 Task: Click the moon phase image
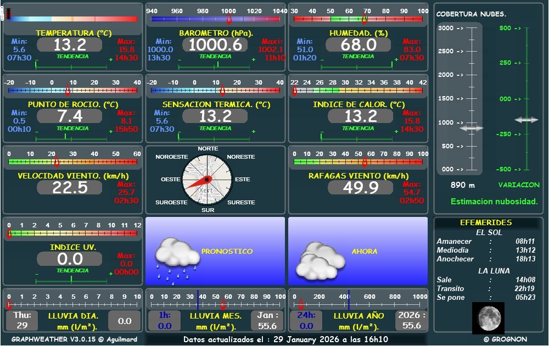(x=488, y=317)
